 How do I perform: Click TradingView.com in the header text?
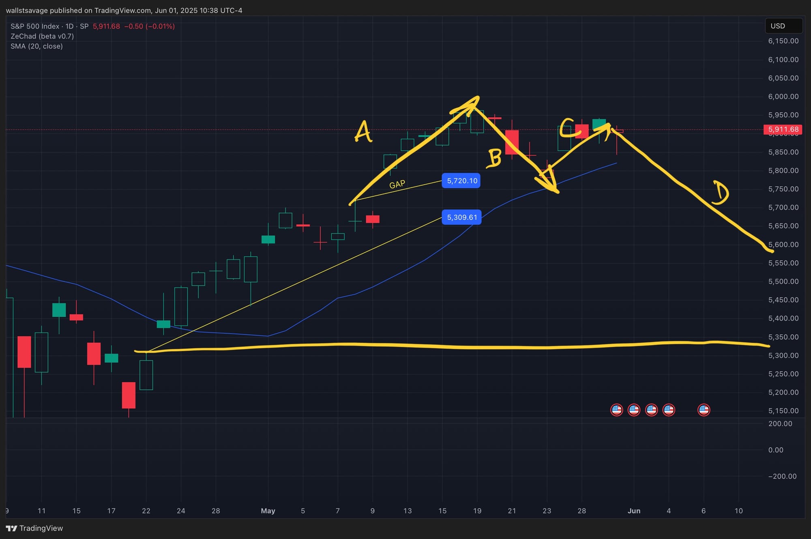(x=122, y=11)
